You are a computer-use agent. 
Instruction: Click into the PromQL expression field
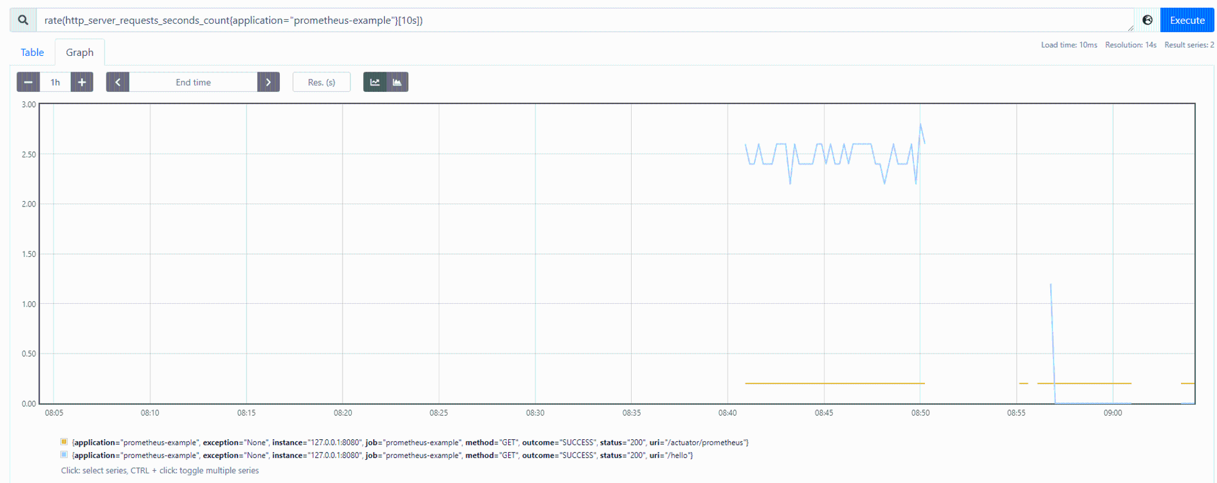(585, 20)
